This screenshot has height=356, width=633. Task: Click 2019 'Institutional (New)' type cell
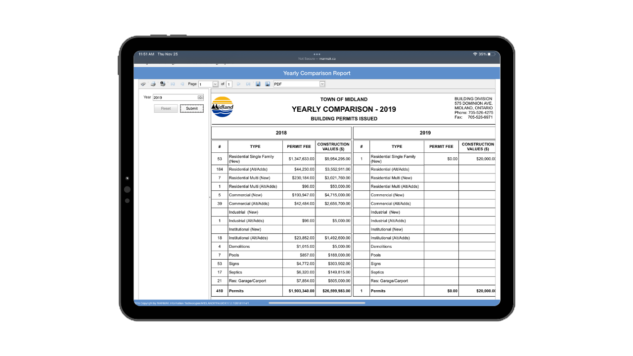click(397, 229)
